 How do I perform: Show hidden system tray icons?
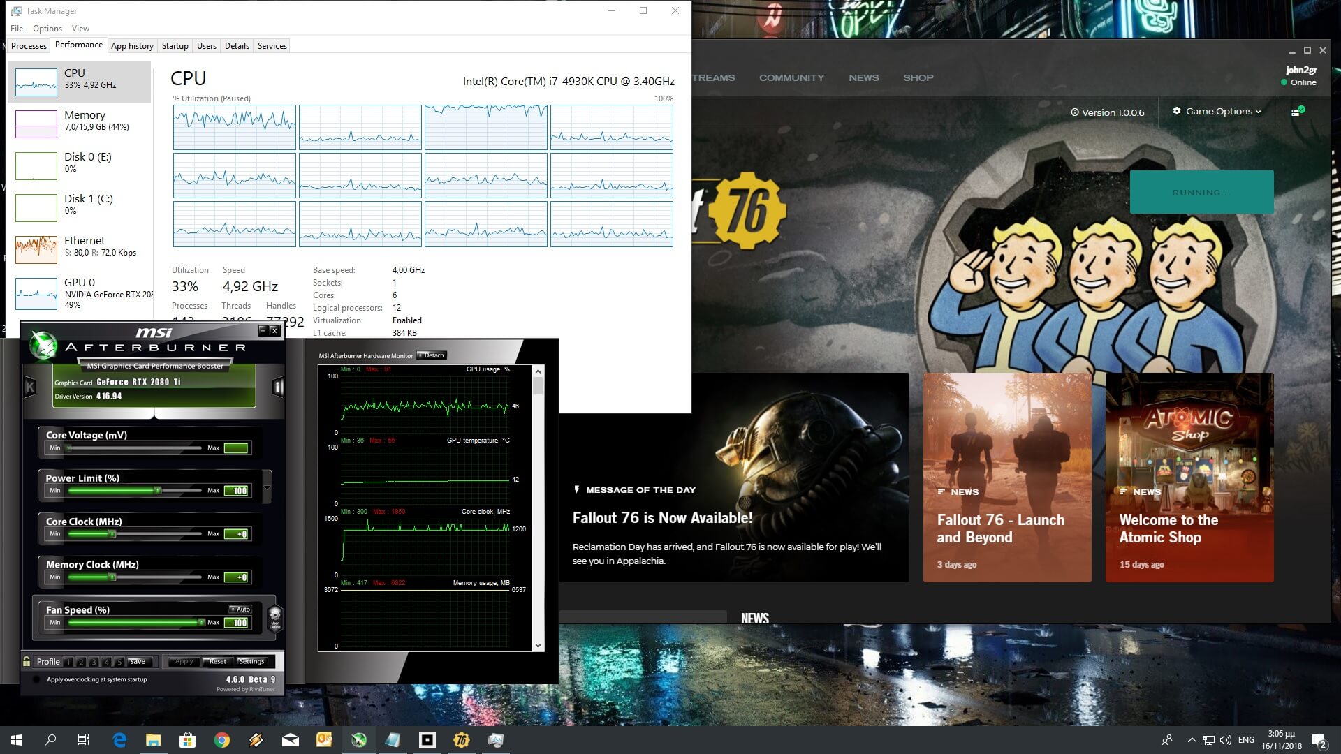[x=1192, y=740]
